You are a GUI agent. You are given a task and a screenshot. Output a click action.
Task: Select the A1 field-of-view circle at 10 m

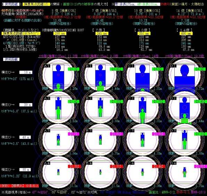(x=58, y=75)
